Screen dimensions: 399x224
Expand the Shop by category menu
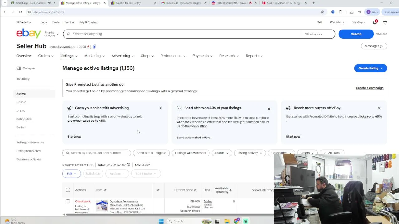pos(51,34)
